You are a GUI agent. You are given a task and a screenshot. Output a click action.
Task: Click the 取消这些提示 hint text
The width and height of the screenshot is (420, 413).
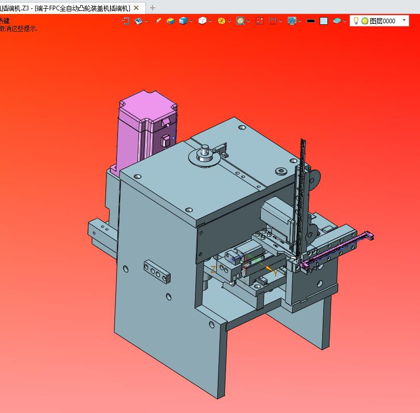coord(19,28)
